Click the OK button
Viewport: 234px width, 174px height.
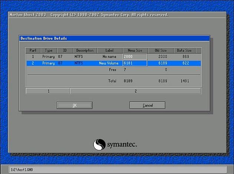75,105
